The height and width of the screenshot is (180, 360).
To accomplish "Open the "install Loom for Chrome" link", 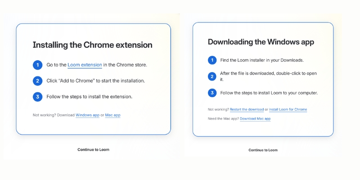I will [288, 109].
